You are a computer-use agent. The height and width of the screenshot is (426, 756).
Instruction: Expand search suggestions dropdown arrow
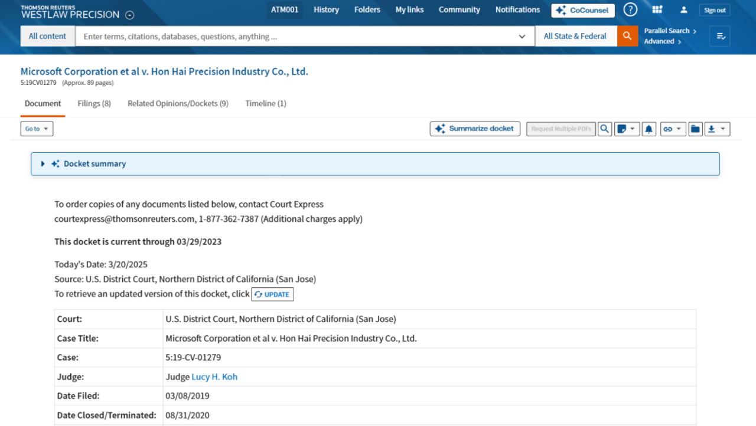coord(522,37)
